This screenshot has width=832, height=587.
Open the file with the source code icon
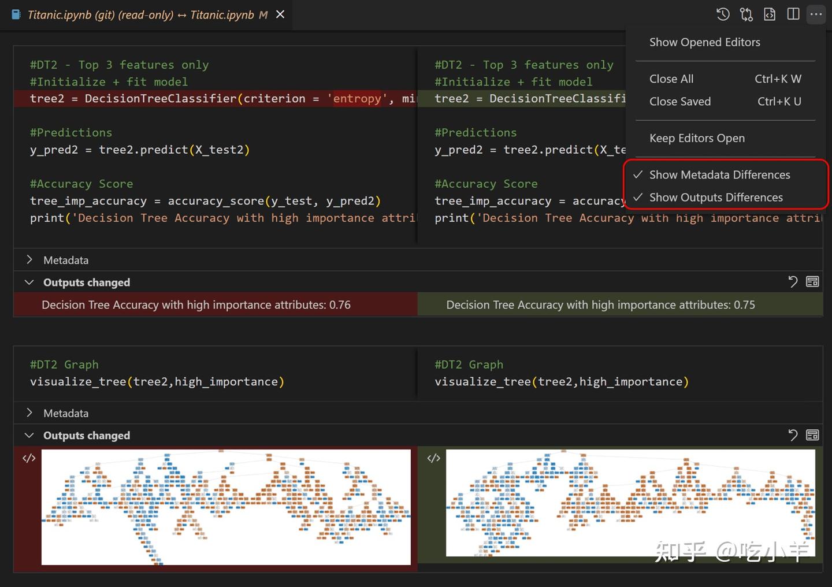tap(770, 14)
